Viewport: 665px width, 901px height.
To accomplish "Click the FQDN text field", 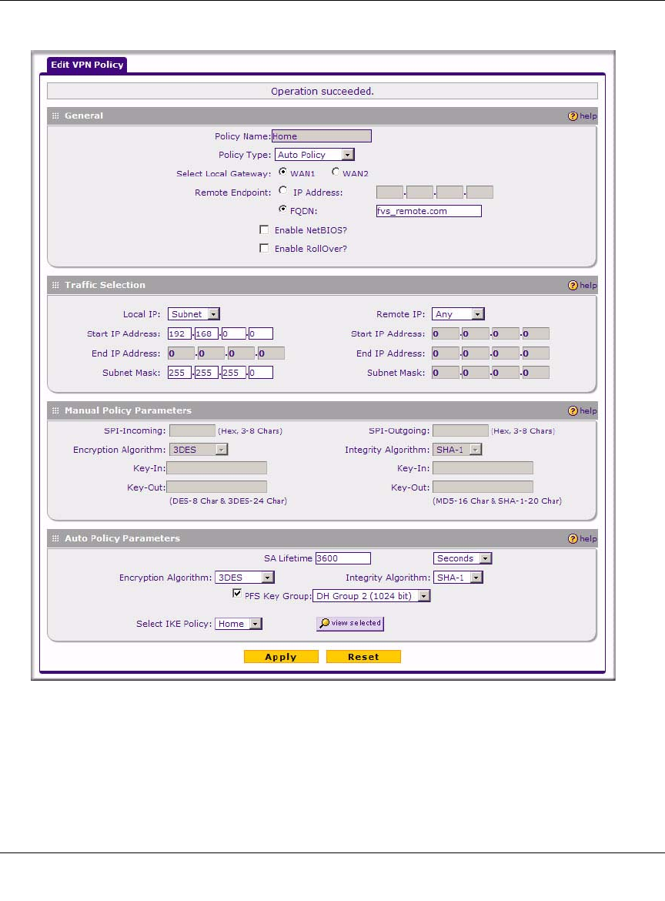I will coord(429,211).
